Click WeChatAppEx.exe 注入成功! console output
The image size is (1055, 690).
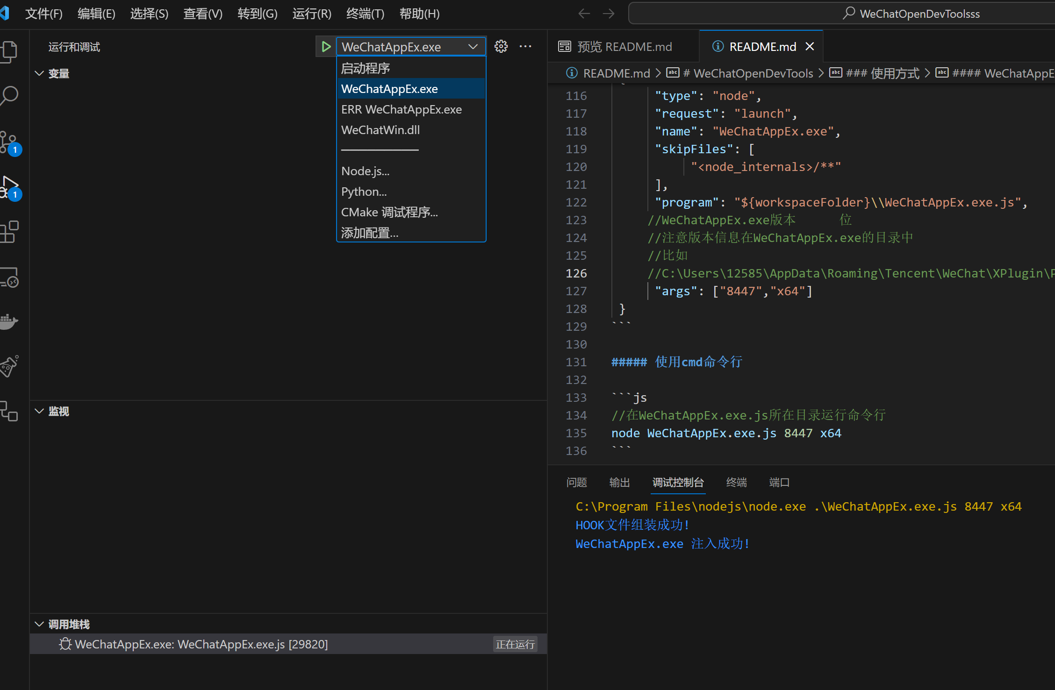click(663, 544)
